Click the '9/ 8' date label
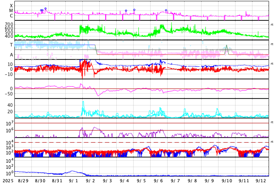The width and height of the screenshot is (276, 184). [192, 181]
